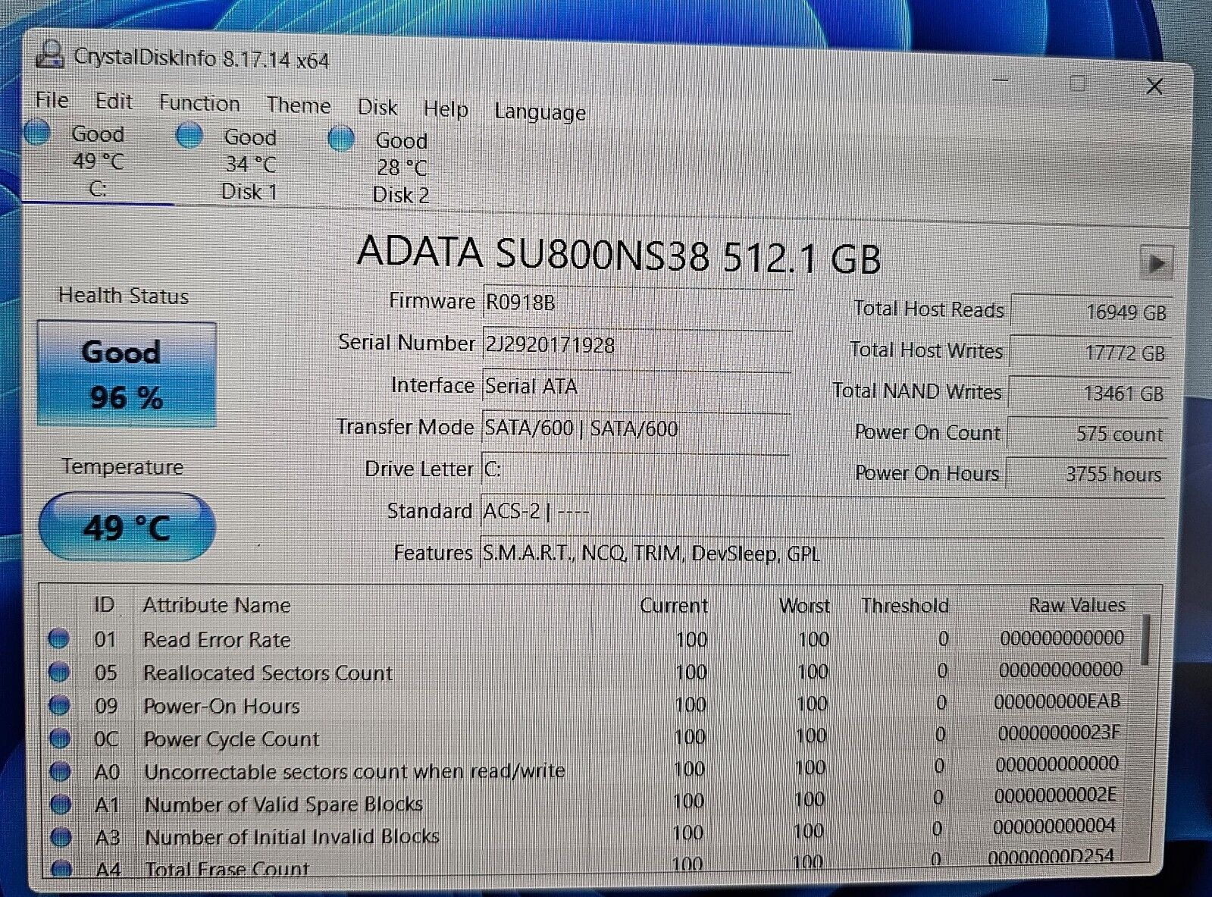Viewport: 1212px width, 897px height.
Task: Close the CrystalDiskInfo window
Action: point(1154,86)
